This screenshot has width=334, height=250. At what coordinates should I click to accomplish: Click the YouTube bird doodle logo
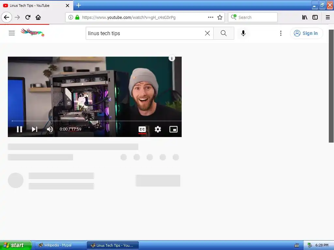point(33,33)
